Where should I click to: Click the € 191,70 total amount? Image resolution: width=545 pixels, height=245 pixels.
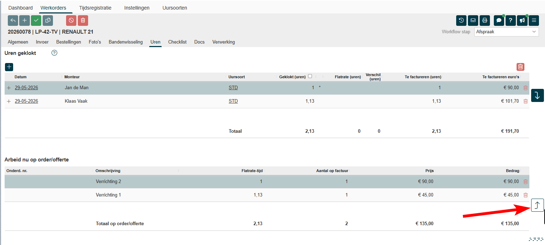tap(510, 131)
